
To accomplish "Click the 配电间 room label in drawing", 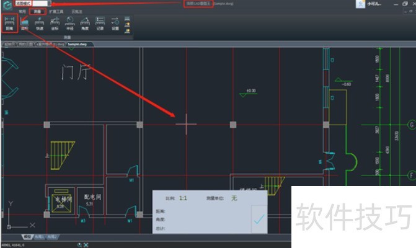I will coord(92,197).
